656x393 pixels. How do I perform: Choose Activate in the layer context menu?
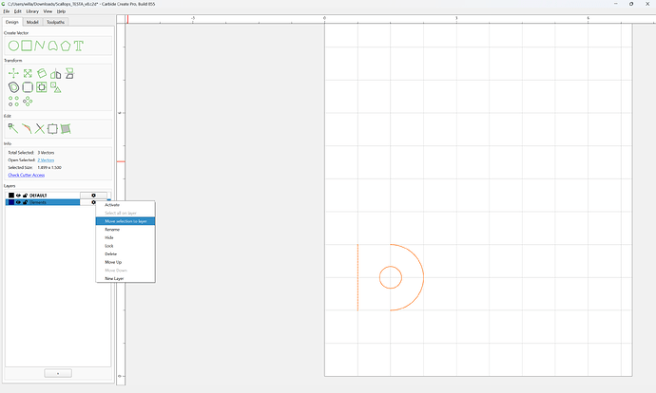(125, 205)
